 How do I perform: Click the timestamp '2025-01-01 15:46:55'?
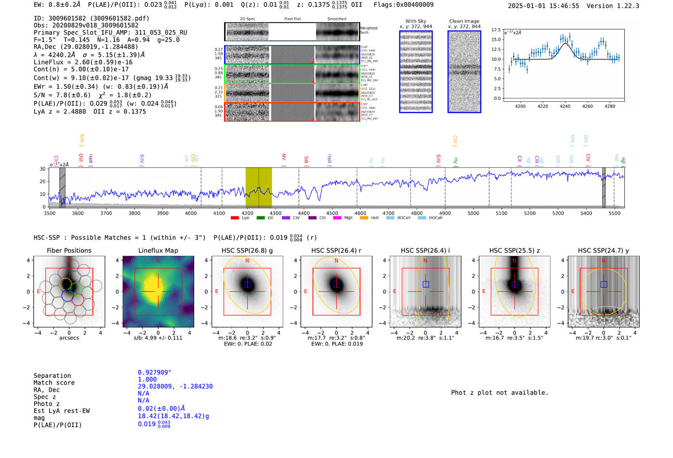543,6
